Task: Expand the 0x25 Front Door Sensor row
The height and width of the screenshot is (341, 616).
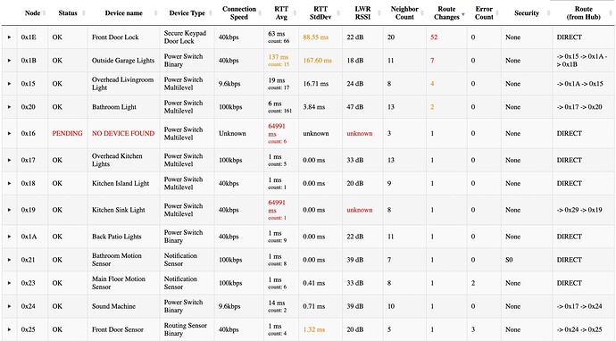Action: point(10,329)
